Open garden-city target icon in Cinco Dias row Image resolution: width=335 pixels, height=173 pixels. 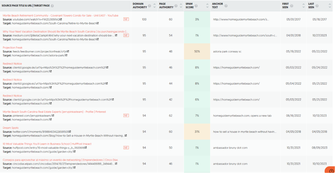(74, 167)
